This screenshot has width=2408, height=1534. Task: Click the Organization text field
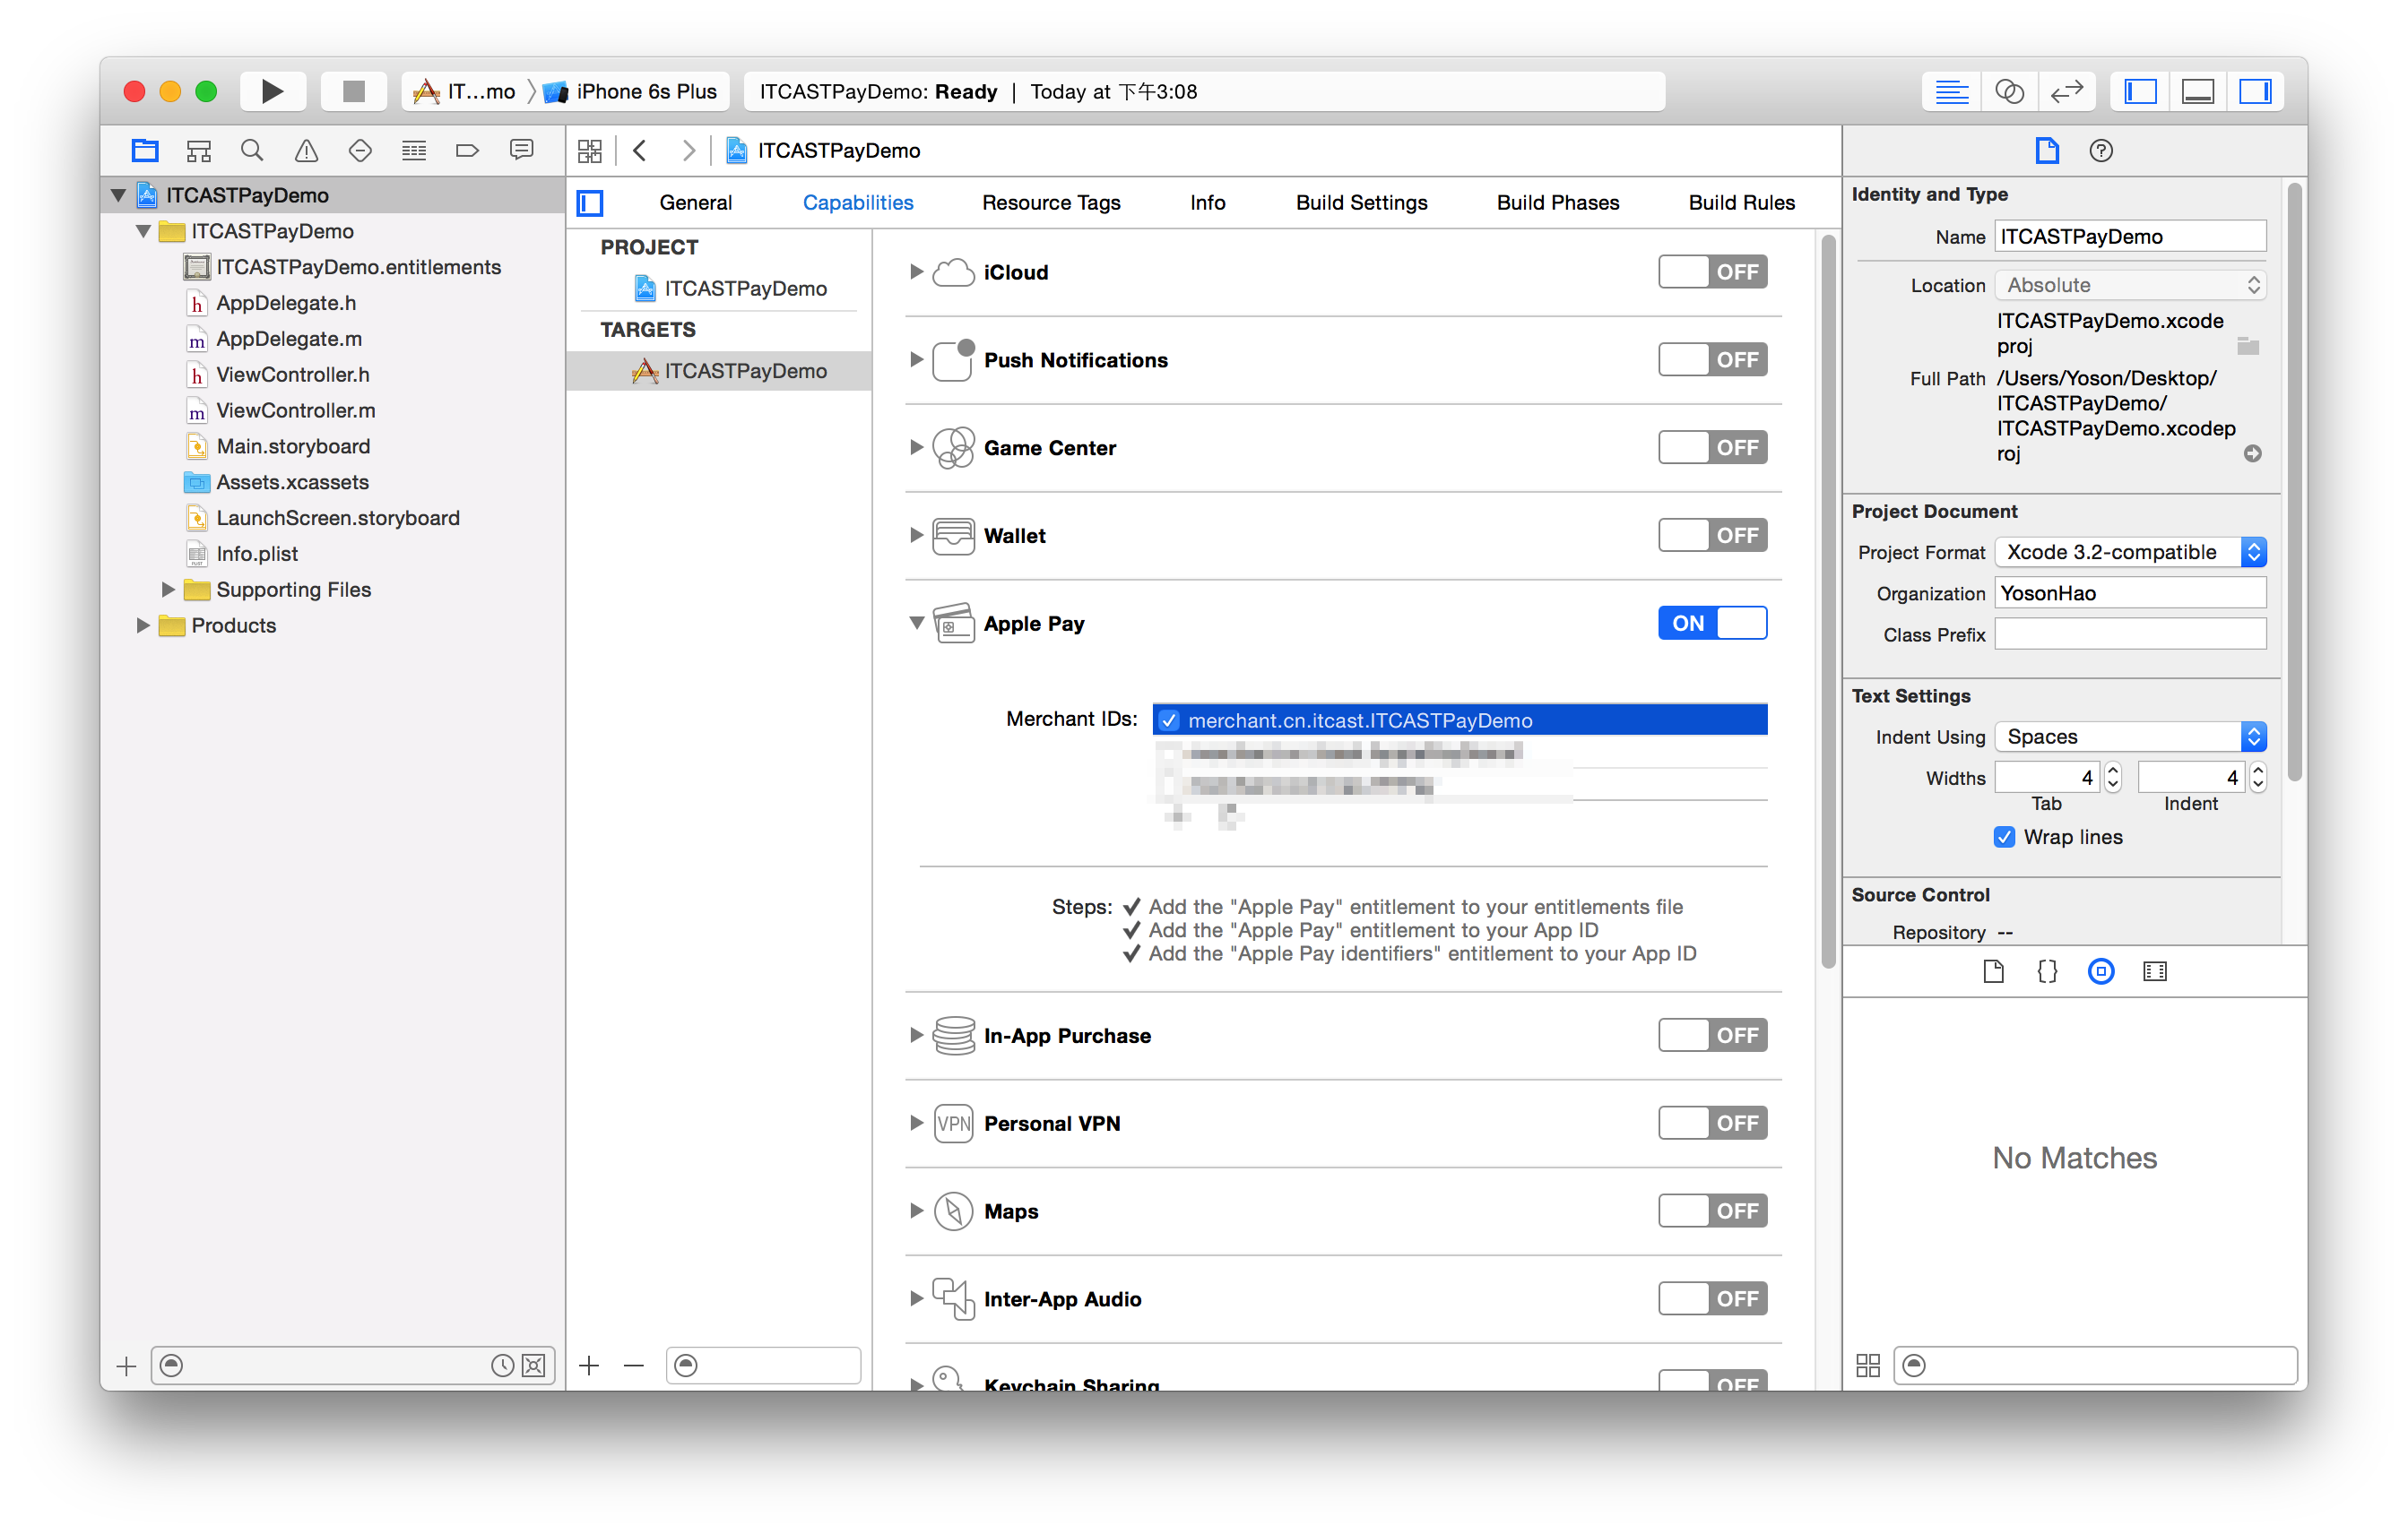[x=2130, y=593]
